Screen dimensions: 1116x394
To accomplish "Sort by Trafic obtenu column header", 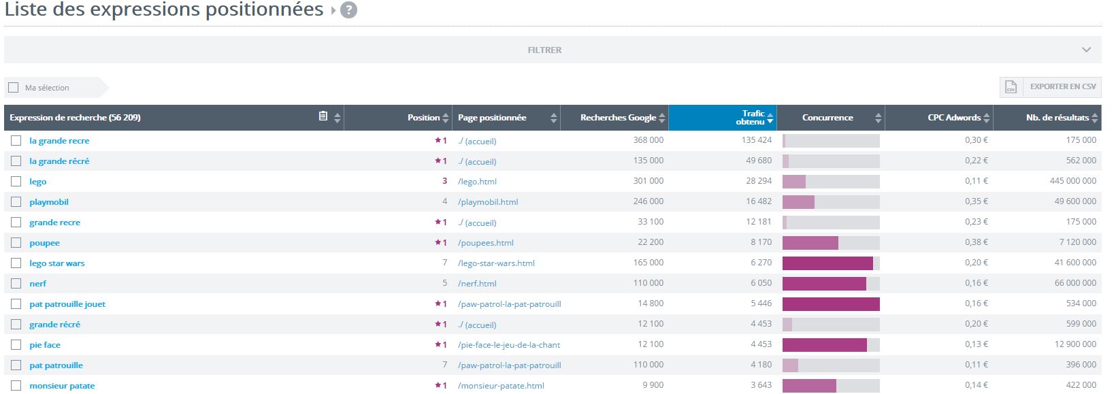I will click(752, 118).
